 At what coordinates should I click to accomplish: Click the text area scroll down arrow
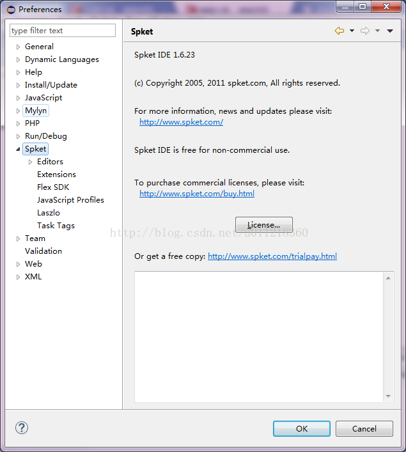click(388, 396)
